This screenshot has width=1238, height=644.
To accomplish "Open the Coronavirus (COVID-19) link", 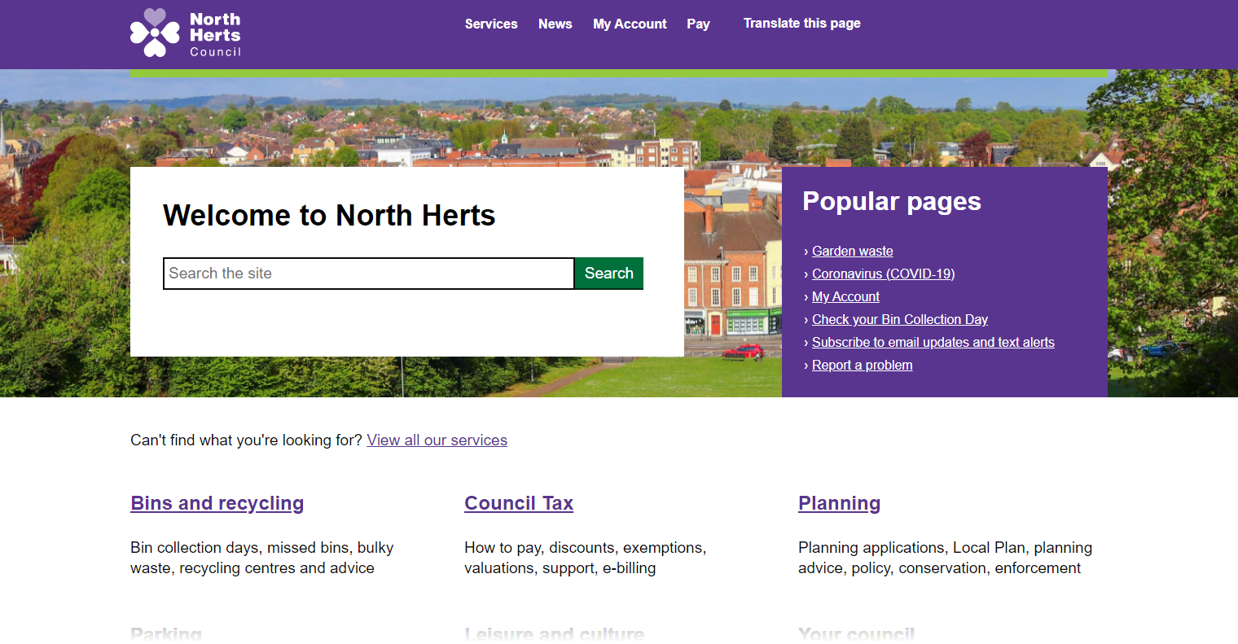I will point(884,274).
